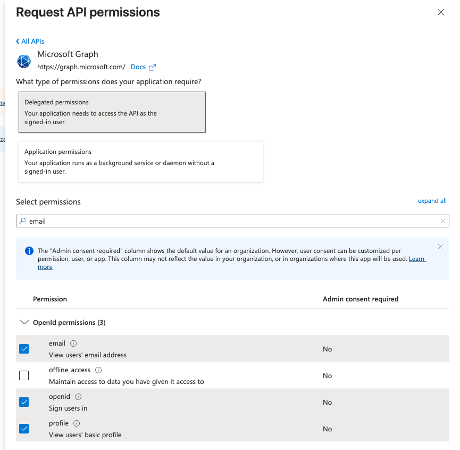Click the Microsoft Graph logo icon
The image size is (460, 450).
[24, 61]
